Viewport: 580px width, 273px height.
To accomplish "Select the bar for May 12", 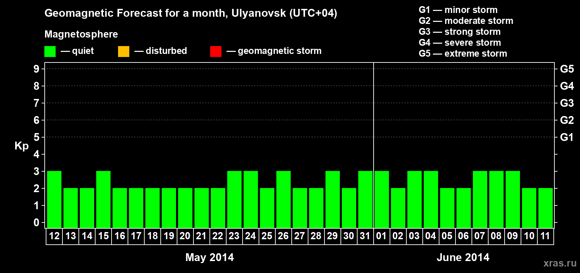I will (x=54, y=199).
